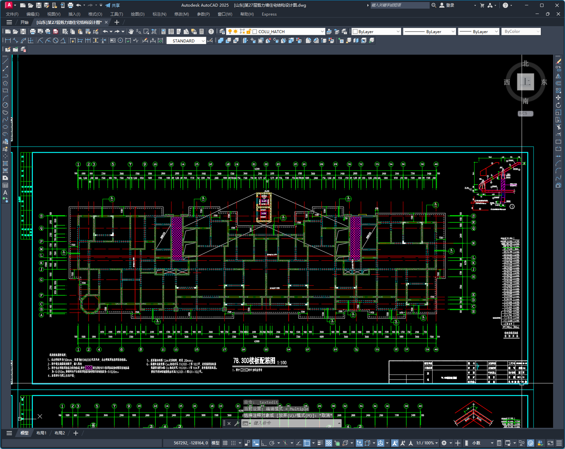
Task: Open the 标注(N) menu
Action: point(159,14)
